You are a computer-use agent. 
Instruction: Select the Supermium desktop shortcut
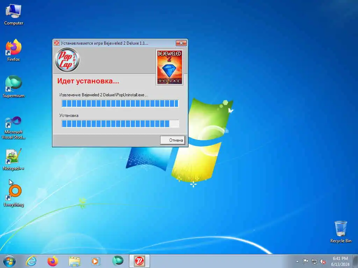(14, 87)
